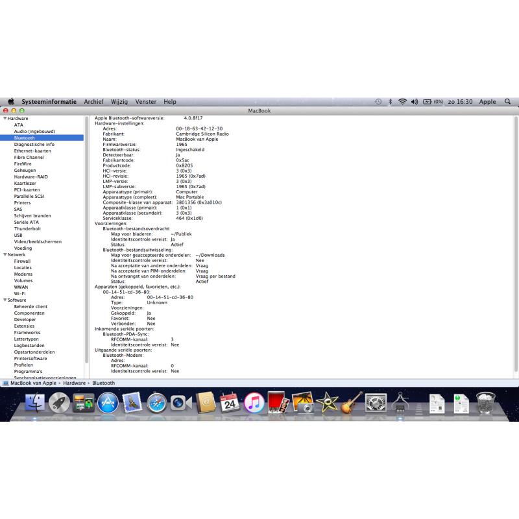Open the Apple user menu
The width and height of the screenshot is (519, 519).
coord(488,102)
